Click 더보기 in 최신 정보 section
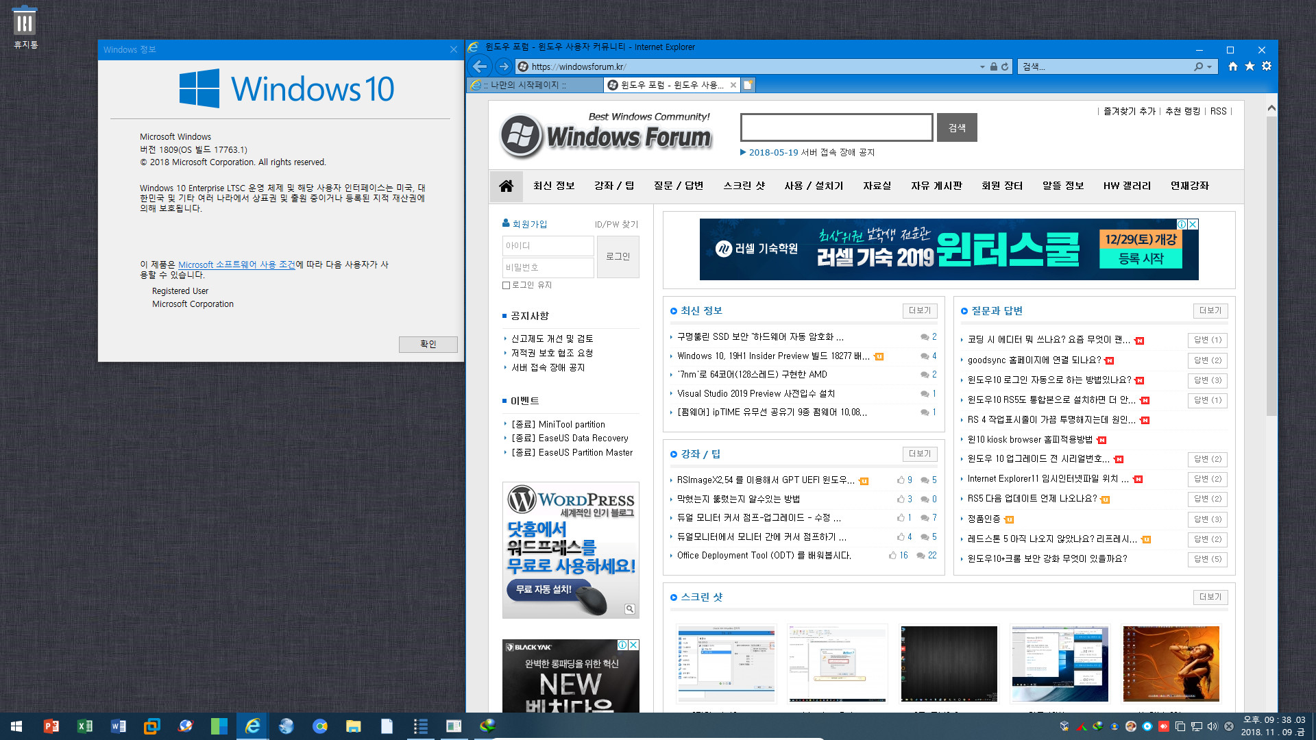 point(920,310)
